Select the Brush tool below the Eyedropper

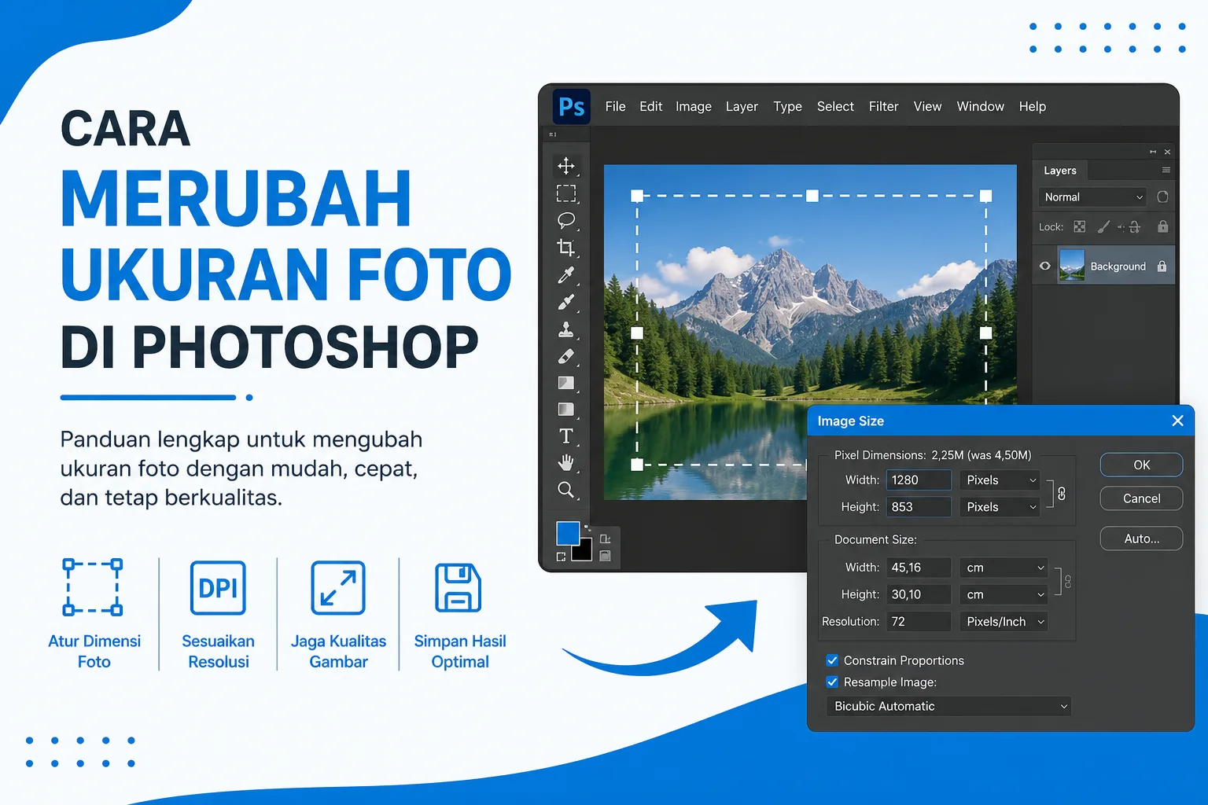coord(566,302)
